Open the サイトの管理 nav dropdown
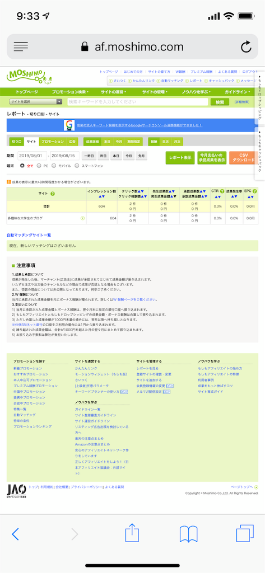Image resolution: width=265 pixels, height=573 pixels. [155, 92]
